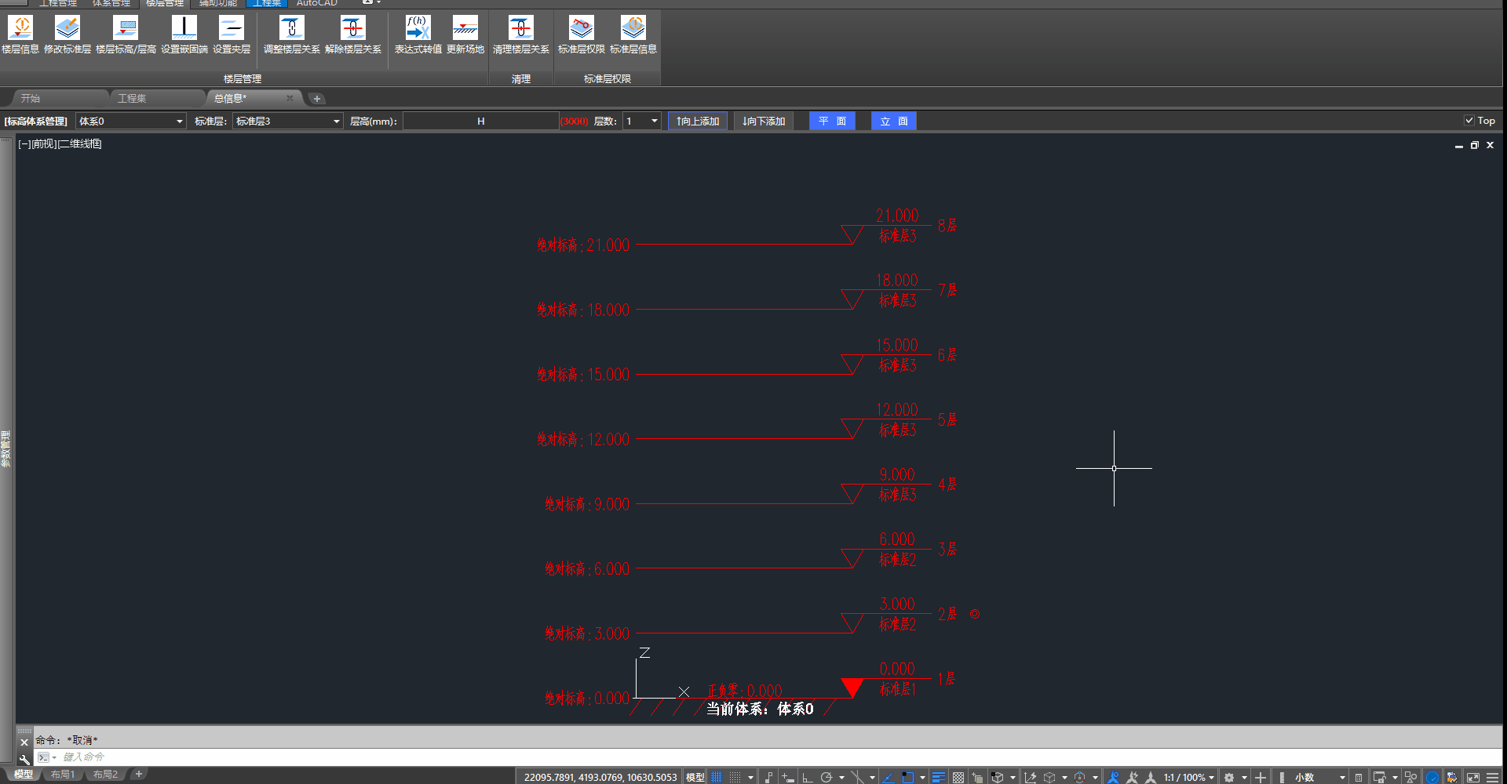Viewport: 1507px width, 784px height.
Task: Click the 立面 elevation view button
Action: point(894,122)
